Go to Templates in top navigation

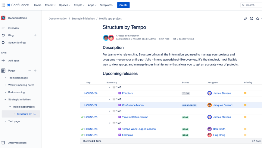click(x=106, y=5)
